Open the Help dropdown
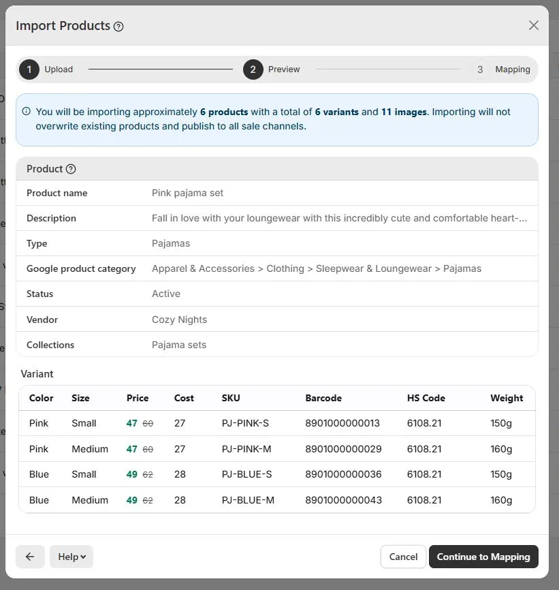Image resolution: width=559 pixels, height=590 pixels. (x=71, y=557)
